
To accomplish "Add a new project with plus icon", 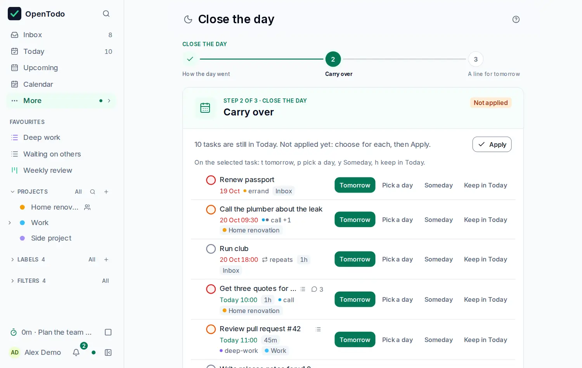I will click(106, 192).
